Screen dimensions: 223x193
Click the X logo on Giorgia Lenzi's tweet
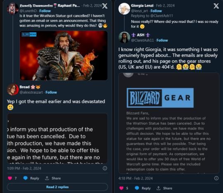coord(216,6)
